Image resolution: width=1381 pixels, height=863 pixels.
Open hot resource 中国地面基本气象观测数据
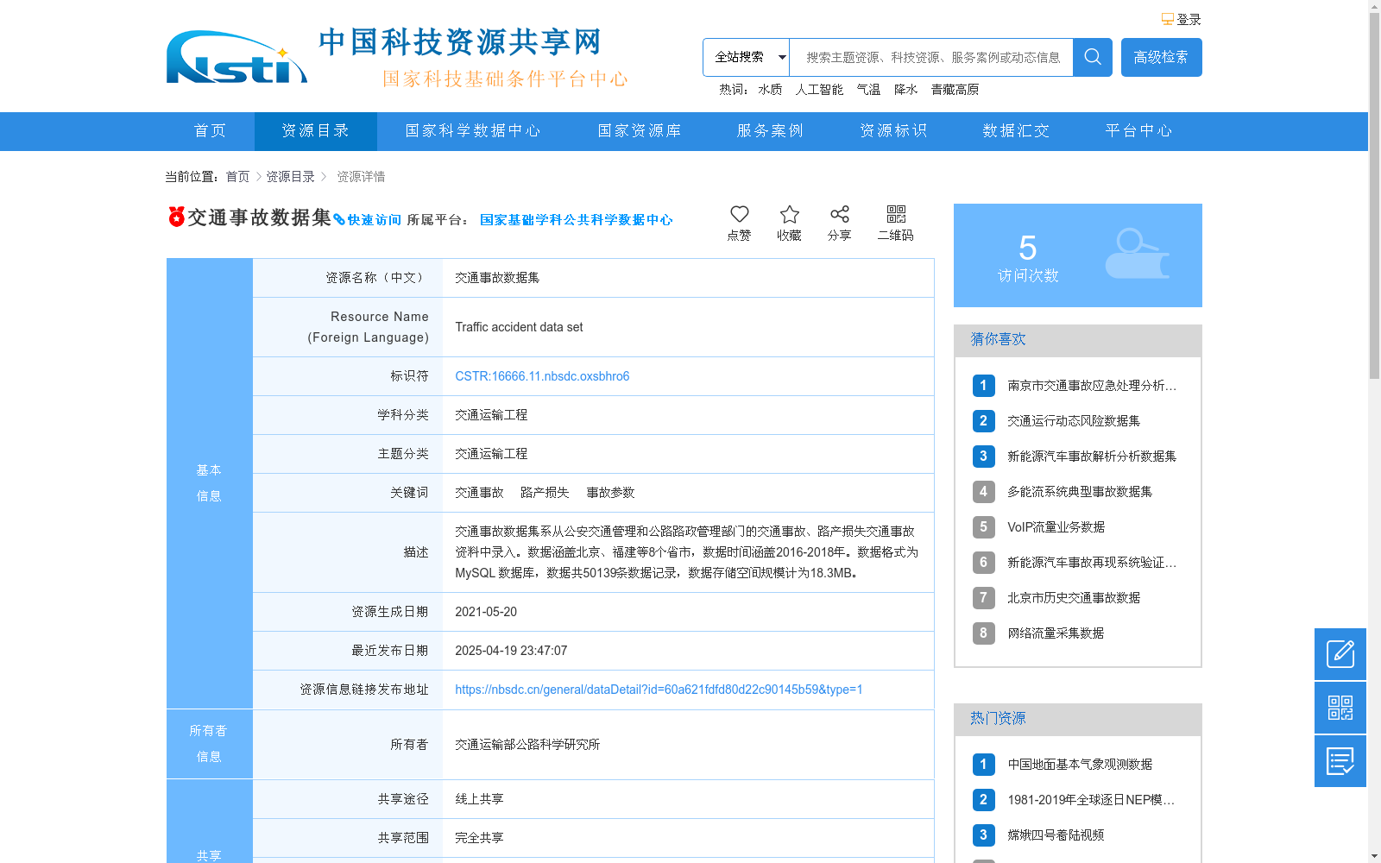pos(1080,765)
